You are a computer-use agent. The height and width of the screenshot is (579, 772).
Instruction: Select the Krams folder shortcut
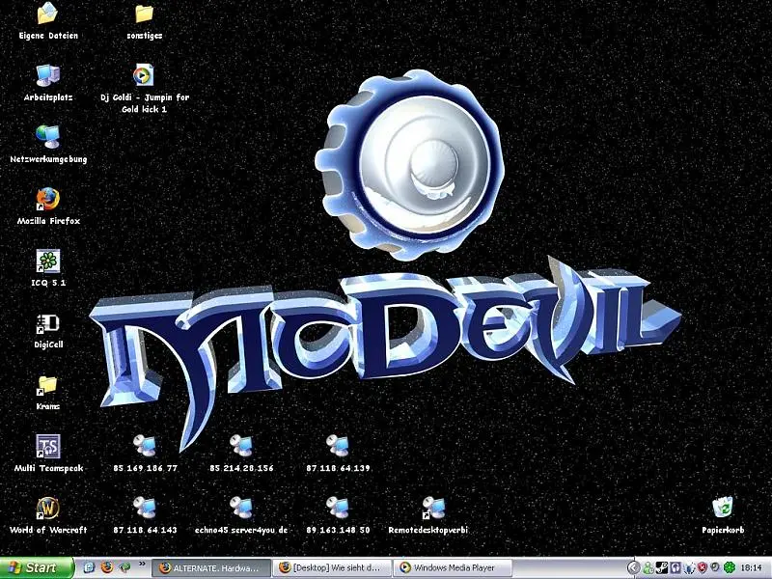47,385
